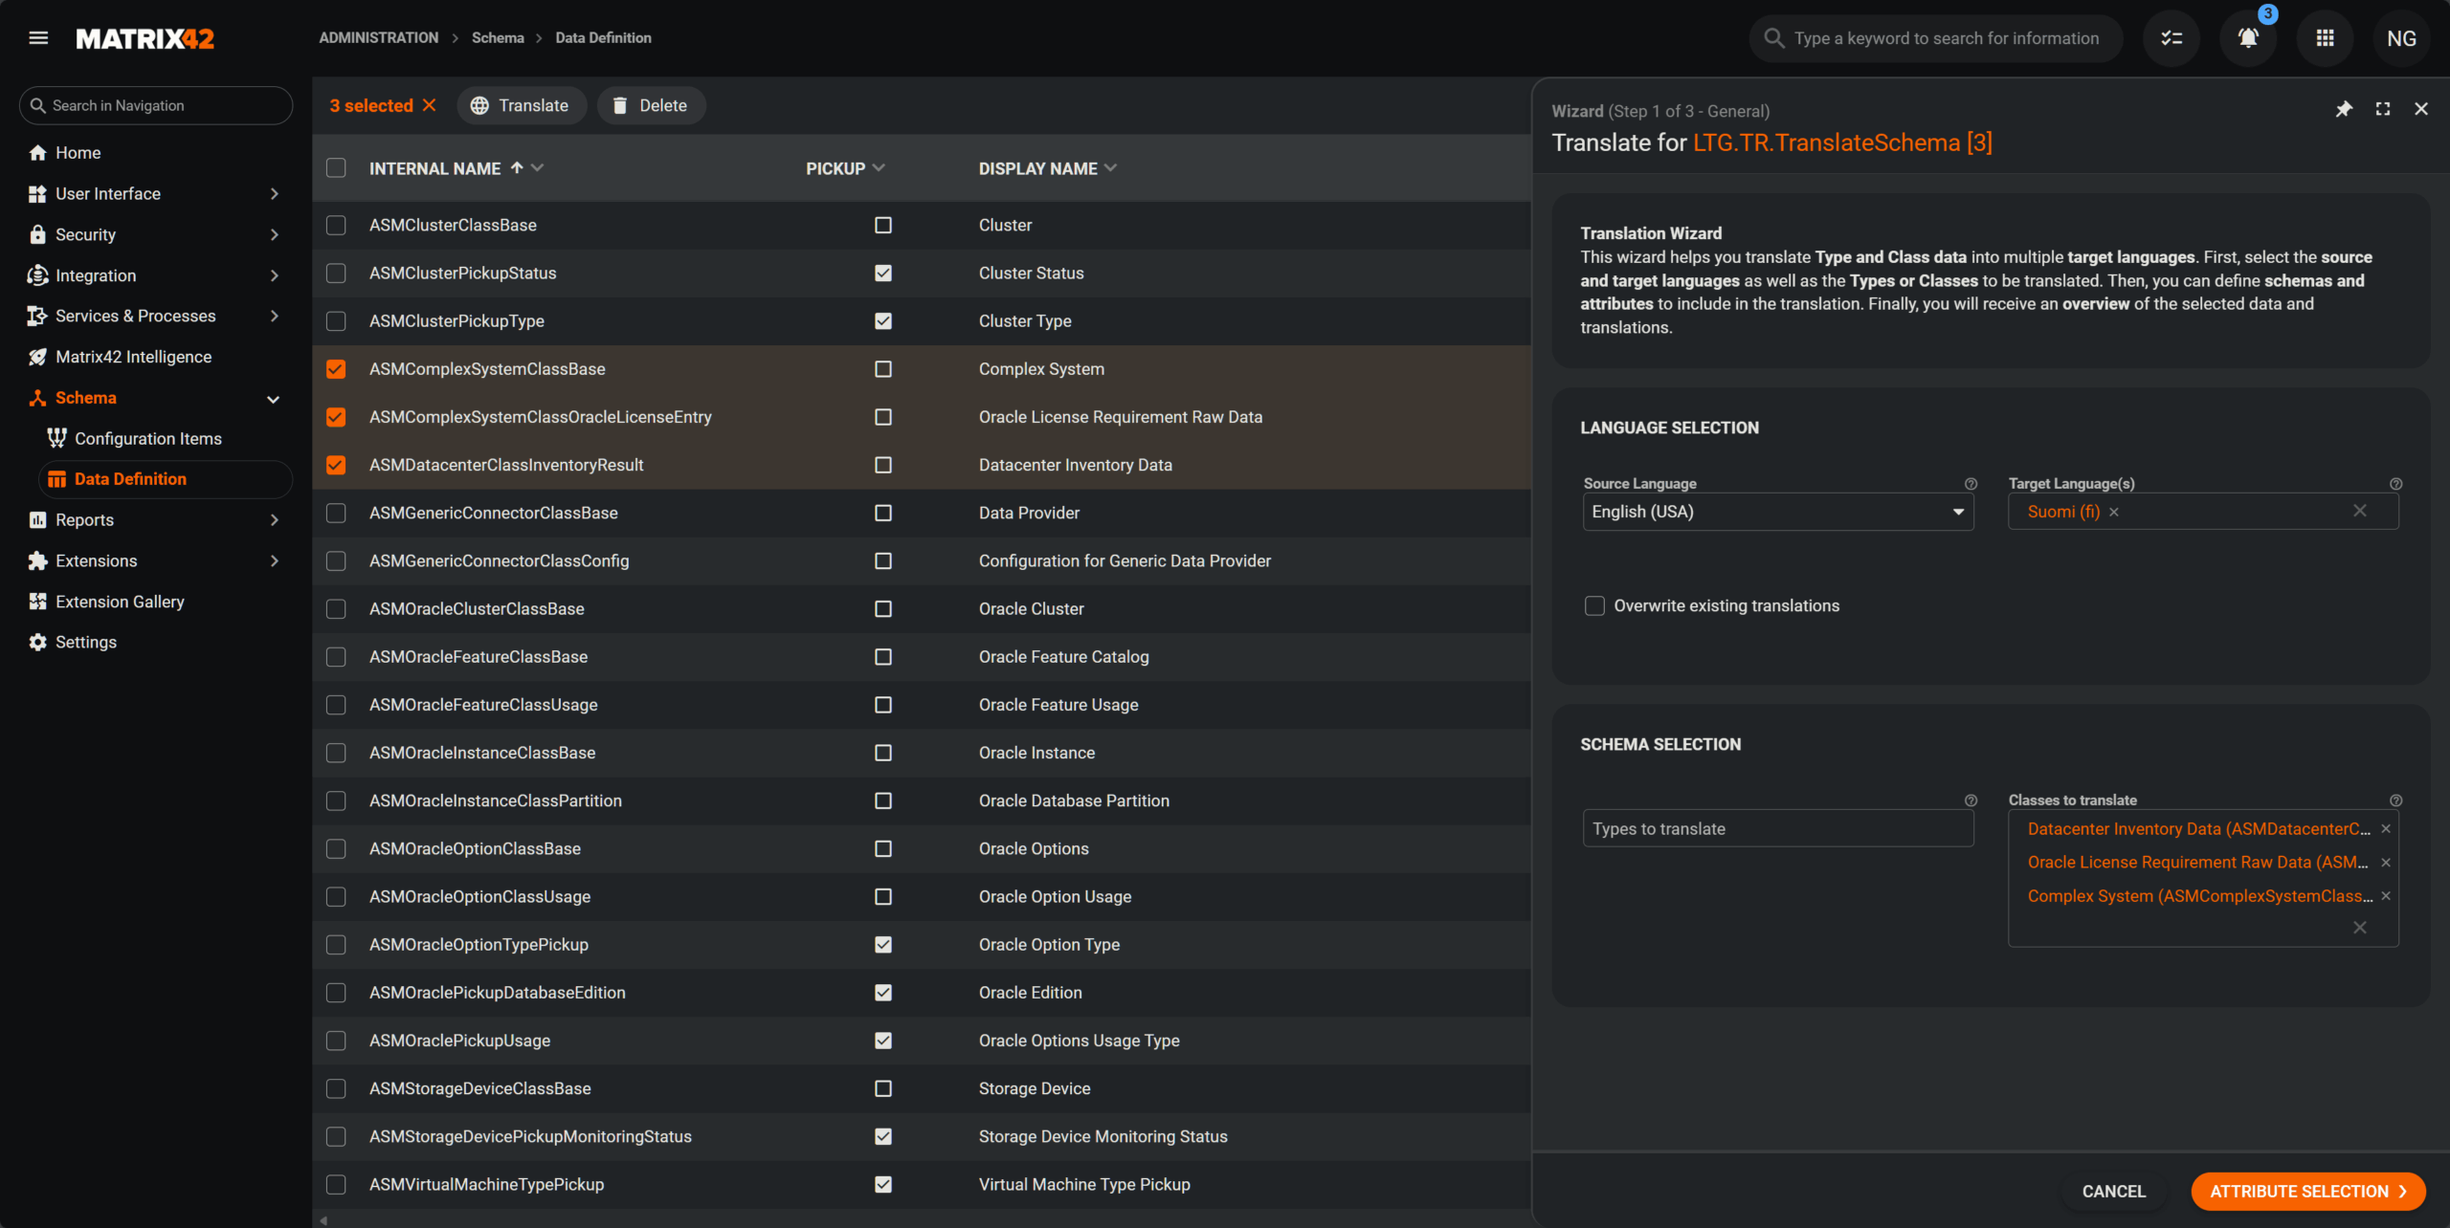This screenshot has height=1228, width=2450.
Task: Enable Overwrite existing translations checkbox
Action: tap(1594, 605)
